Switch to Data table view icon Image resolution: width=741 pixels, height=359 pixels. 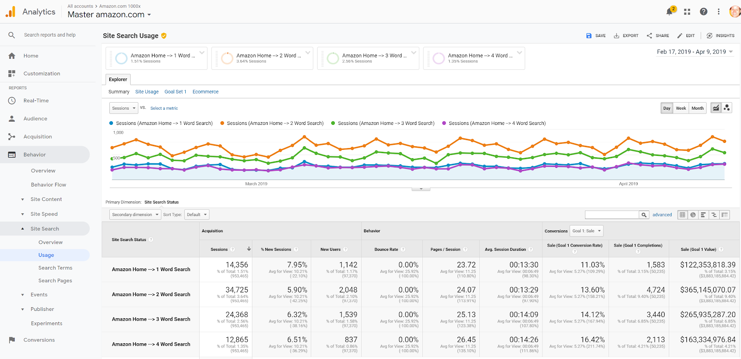tap(683, 215)
